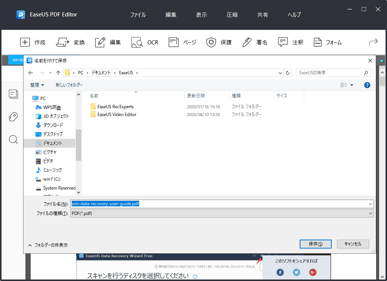Viewport: 387px width, 281px height.
Task: Open the 共有 (Share) menu
Action: [263, 15]
